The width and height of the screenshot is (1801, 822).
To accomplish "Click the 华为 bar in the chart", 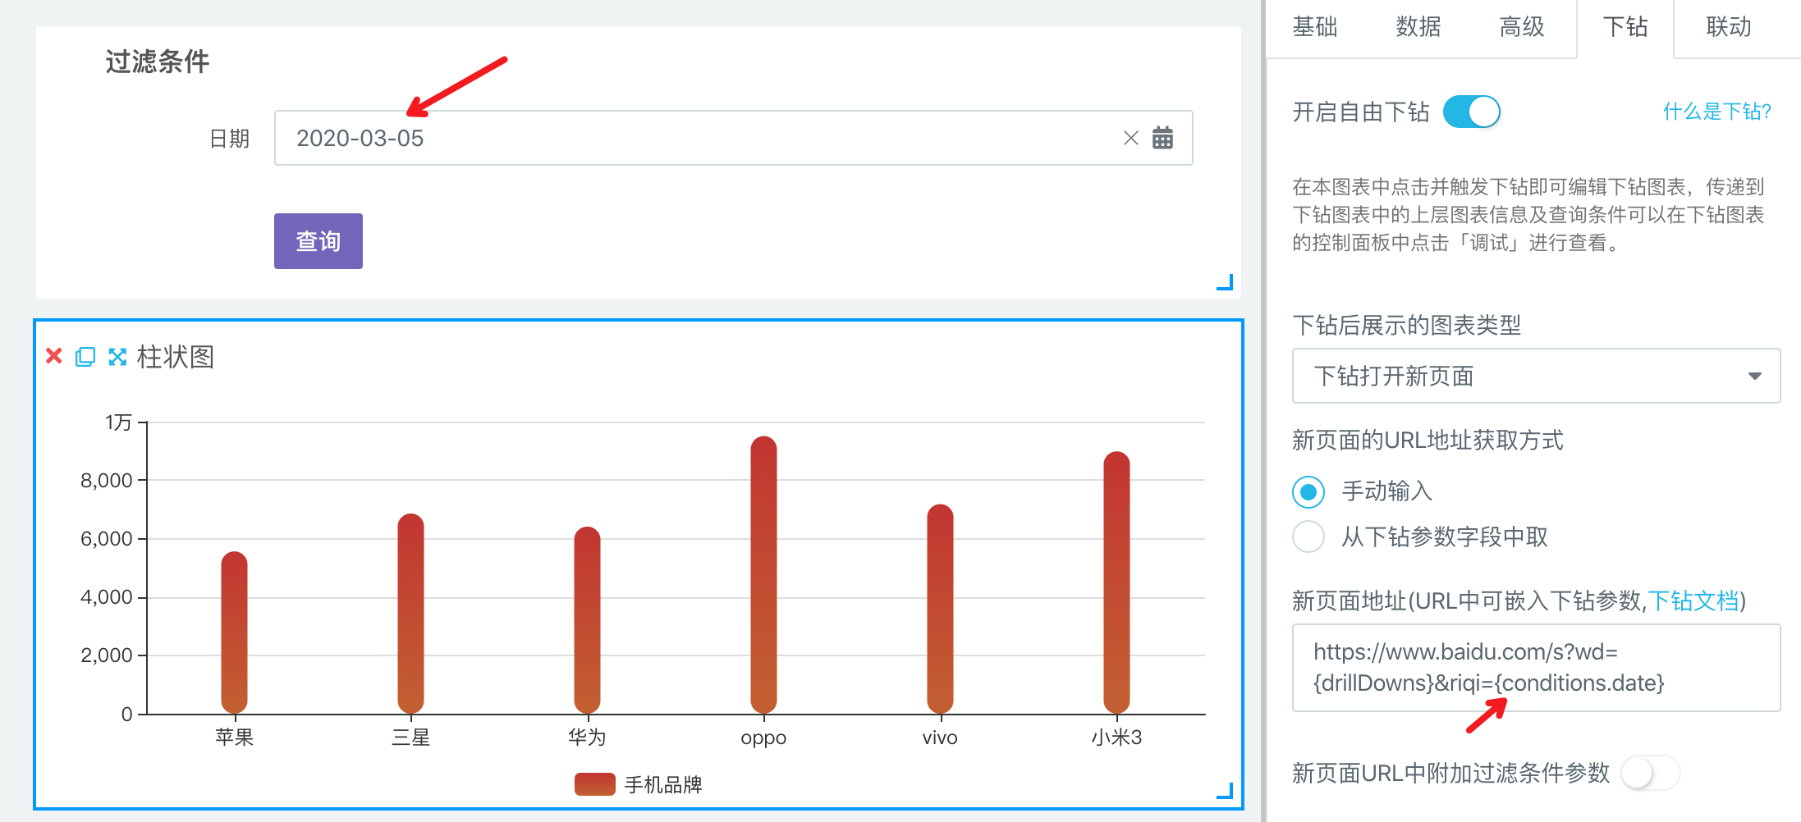I will pyautogui.click(x=587, y=620).
